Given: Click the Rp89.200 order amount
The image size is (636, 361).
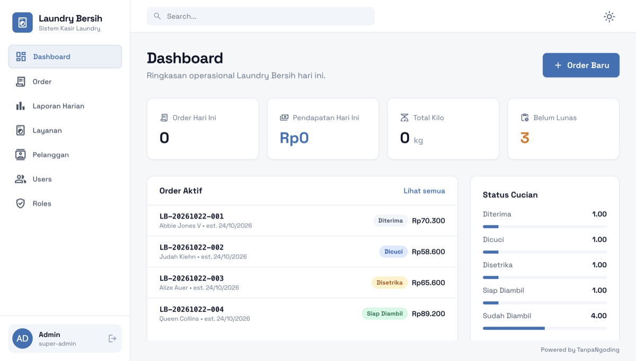Looking at the screenshot, I should coord(428,313).
